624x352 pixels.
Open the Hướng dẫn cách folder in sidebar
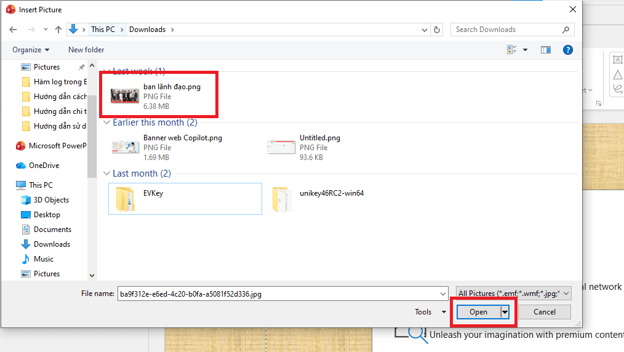tap(54, 97)
